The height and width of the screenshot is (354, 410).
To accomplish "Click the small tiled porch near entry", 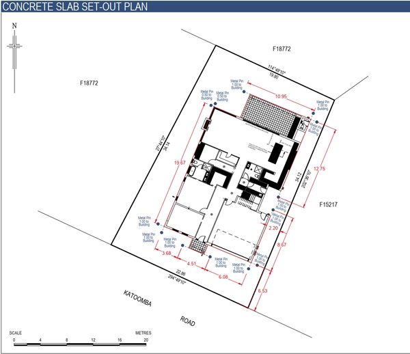I will (198, 246).
